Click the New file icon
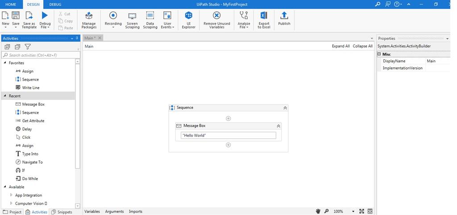This screenshot has width=457, height=215. pos(5,16)
